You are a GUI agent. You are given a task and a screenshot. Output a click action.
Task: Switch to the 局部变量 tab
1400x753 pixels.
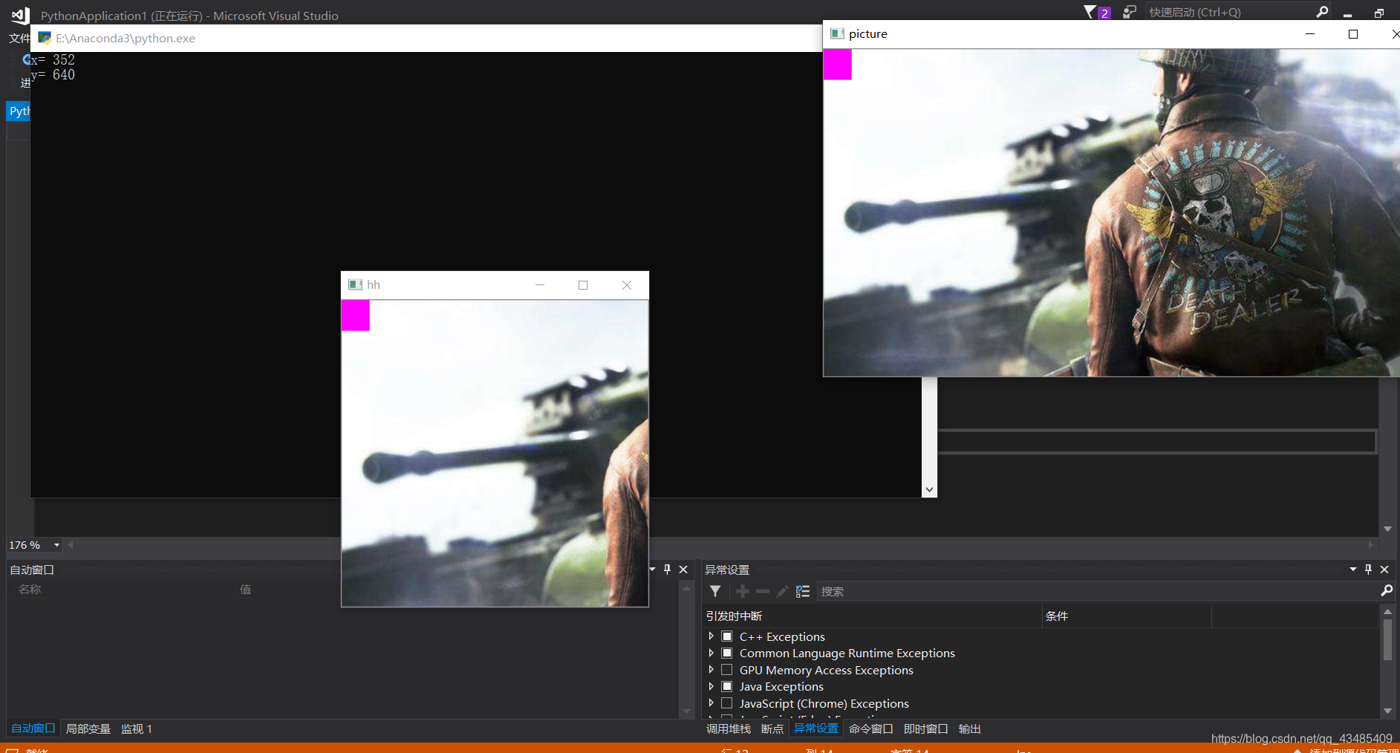tap(88, 728)
